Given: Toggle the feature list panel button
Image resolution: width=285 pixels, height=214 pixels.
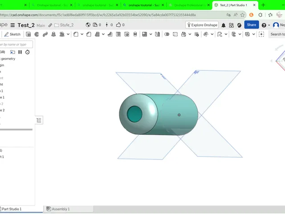Looking at the screenshot, I should 39,120.
